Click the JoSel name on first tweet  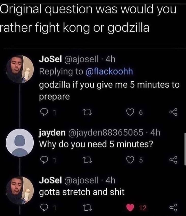point(50,59)
